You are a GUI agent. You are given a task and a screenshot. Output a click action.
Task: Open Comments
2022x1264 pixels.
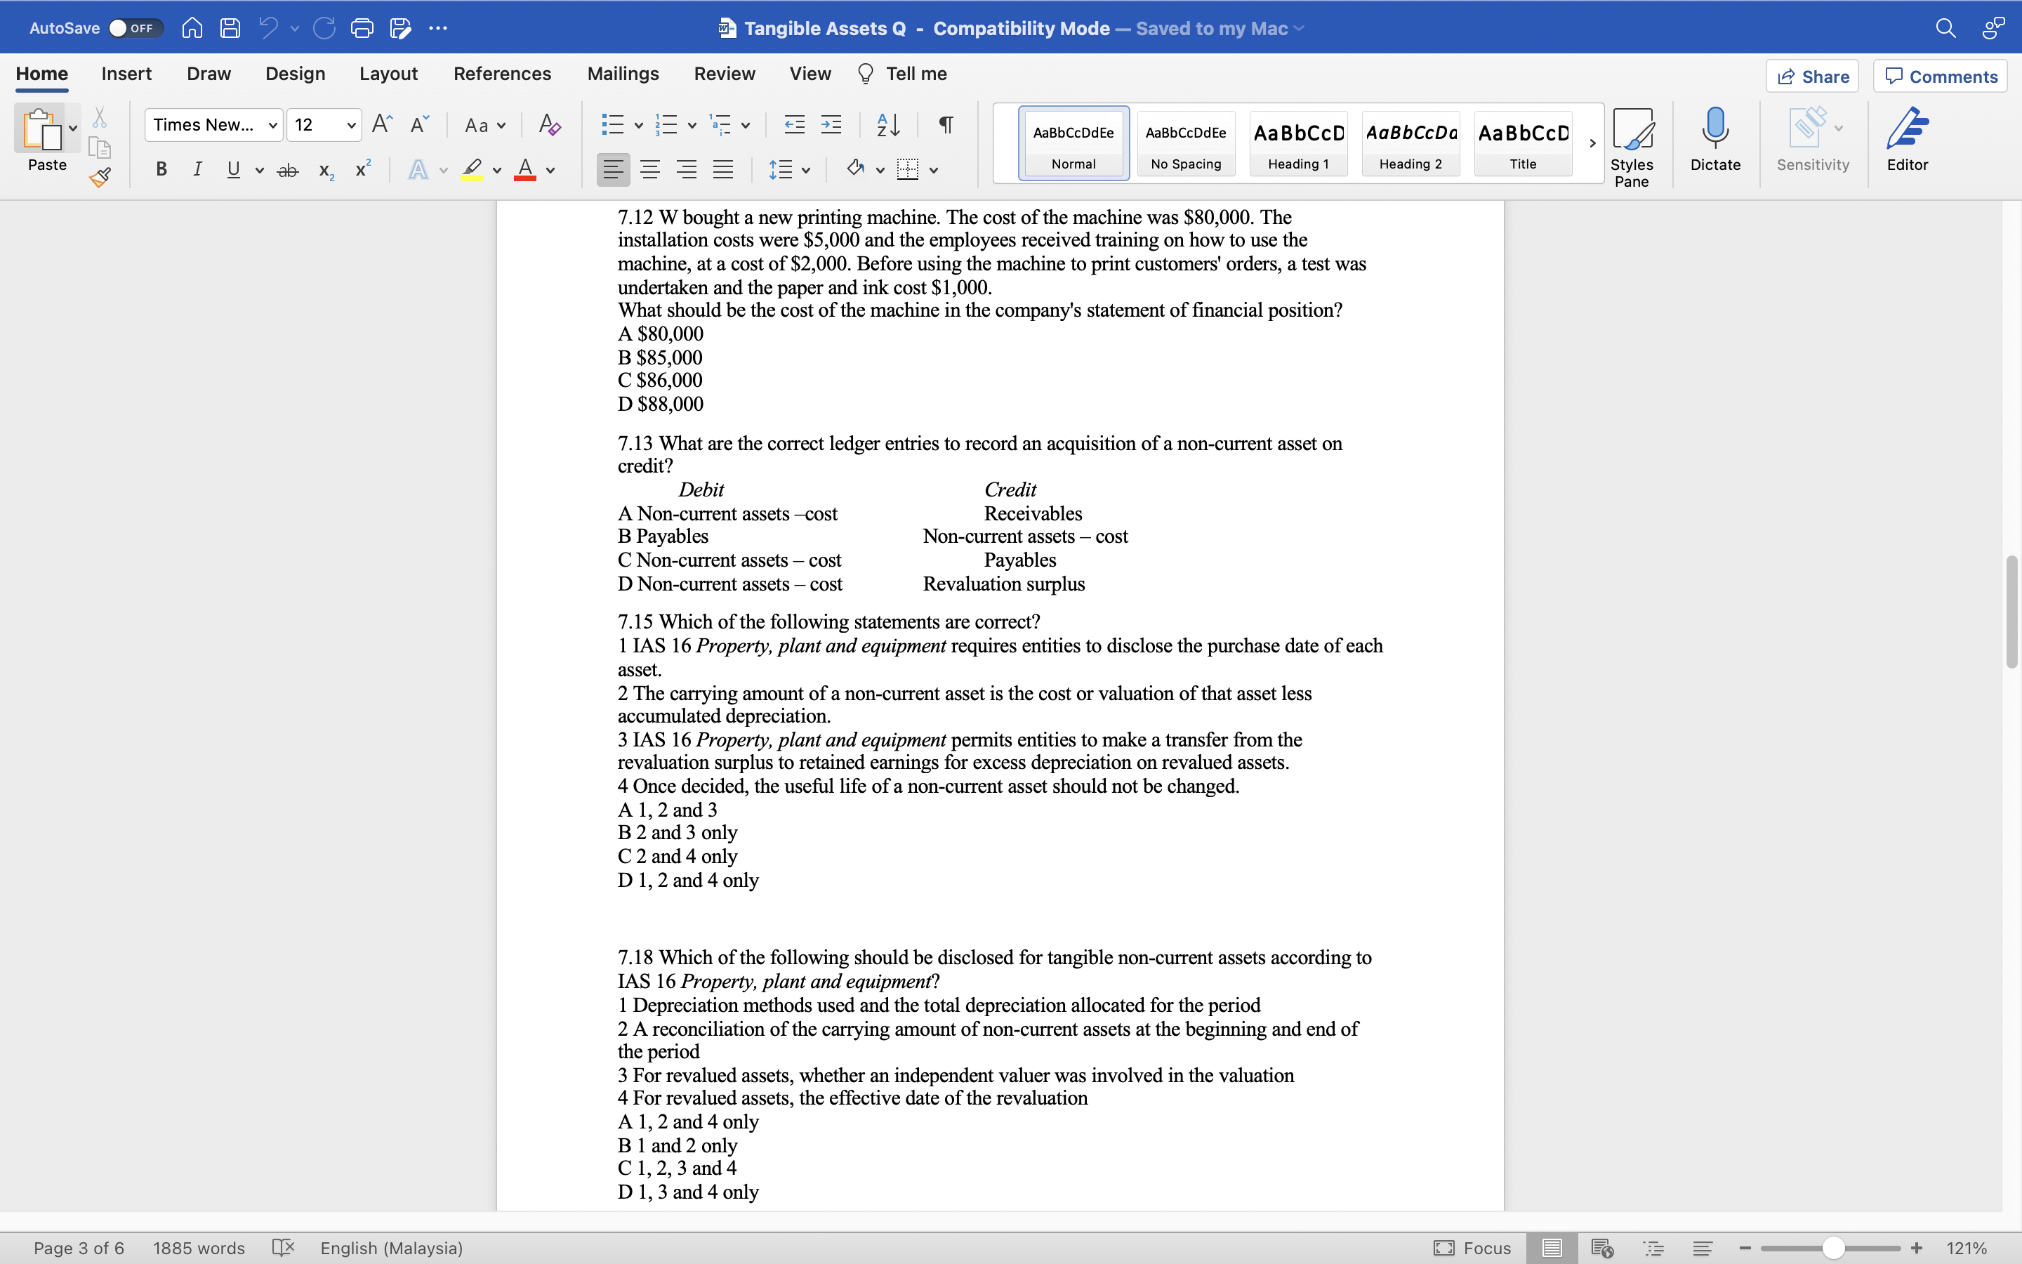1939,75
